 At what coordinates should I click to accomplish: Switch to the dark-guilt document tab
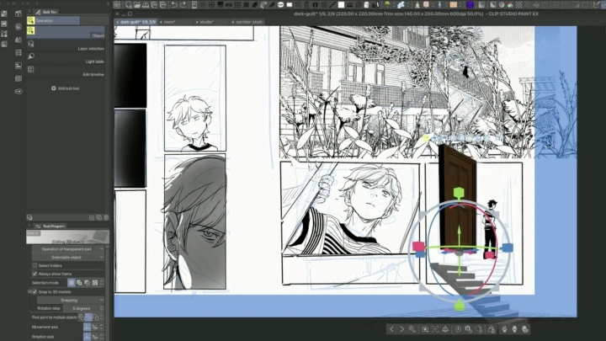tap(136, 22)
